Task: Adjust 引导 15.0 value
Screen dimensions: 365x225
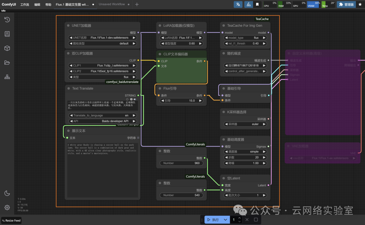Action: pos(181,101)
